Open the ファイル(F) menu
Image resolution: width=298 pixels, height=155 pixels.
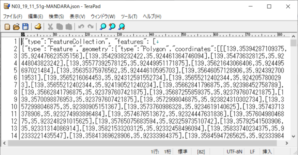tap(13, 16)
